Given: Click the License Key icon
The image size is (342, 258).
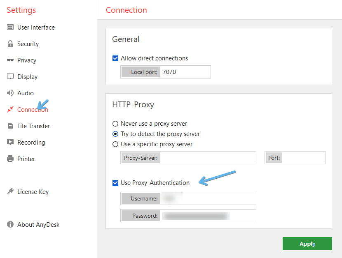Looking at the screenshot, I should click(10, 192).
